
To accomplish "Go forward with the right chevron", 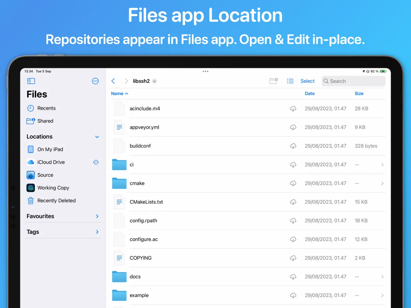I will pyautogui.click(x=126, y=81).
